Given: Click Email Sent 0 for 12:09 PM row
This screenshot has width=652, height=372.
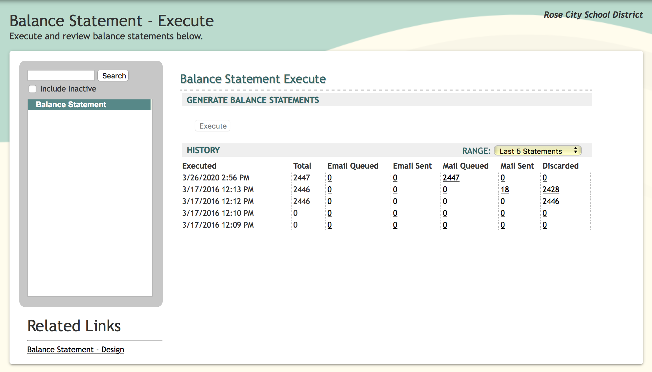Looking at the screenshot, I should (395, 225).
